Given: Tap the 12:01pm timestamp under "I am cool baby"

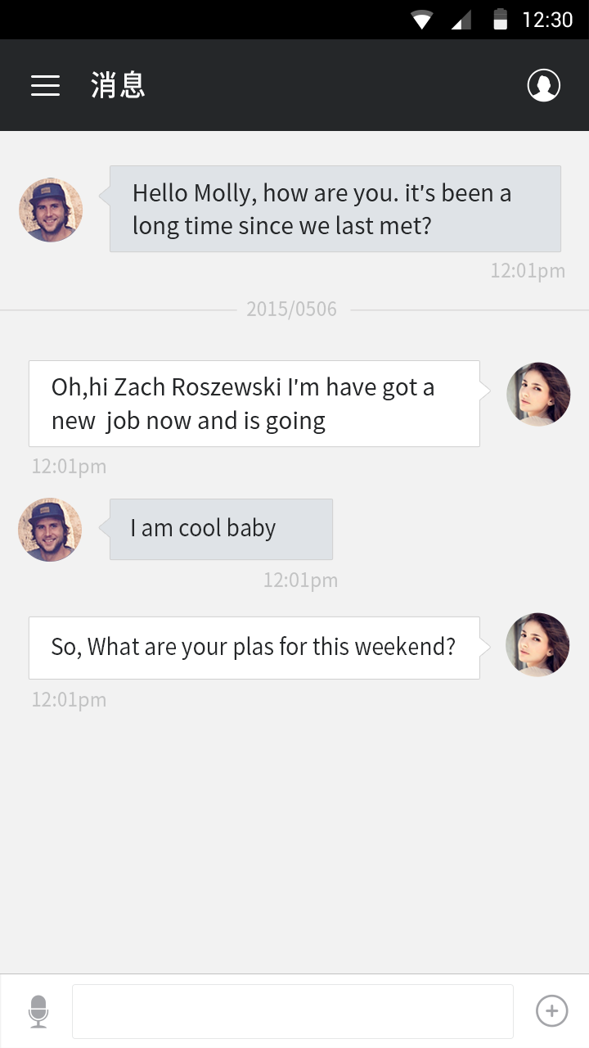Looking at the screenshot, I should [300, 580].
